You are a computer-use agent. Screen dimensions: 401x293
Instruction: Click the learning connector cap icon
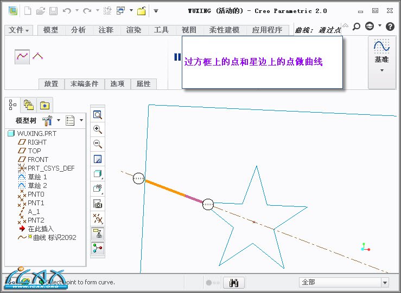(x=370, y=26)
